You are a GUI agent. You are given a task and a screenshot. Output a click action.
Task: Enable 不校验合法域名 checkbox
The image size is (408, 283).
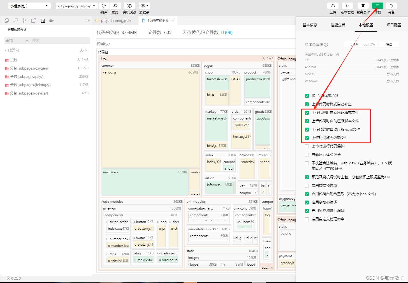[307, 163]
